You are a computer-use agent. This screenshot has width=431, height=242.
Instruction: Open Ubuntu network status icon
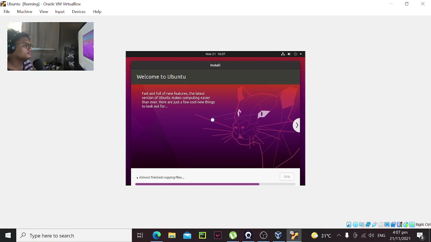(283, 54)
